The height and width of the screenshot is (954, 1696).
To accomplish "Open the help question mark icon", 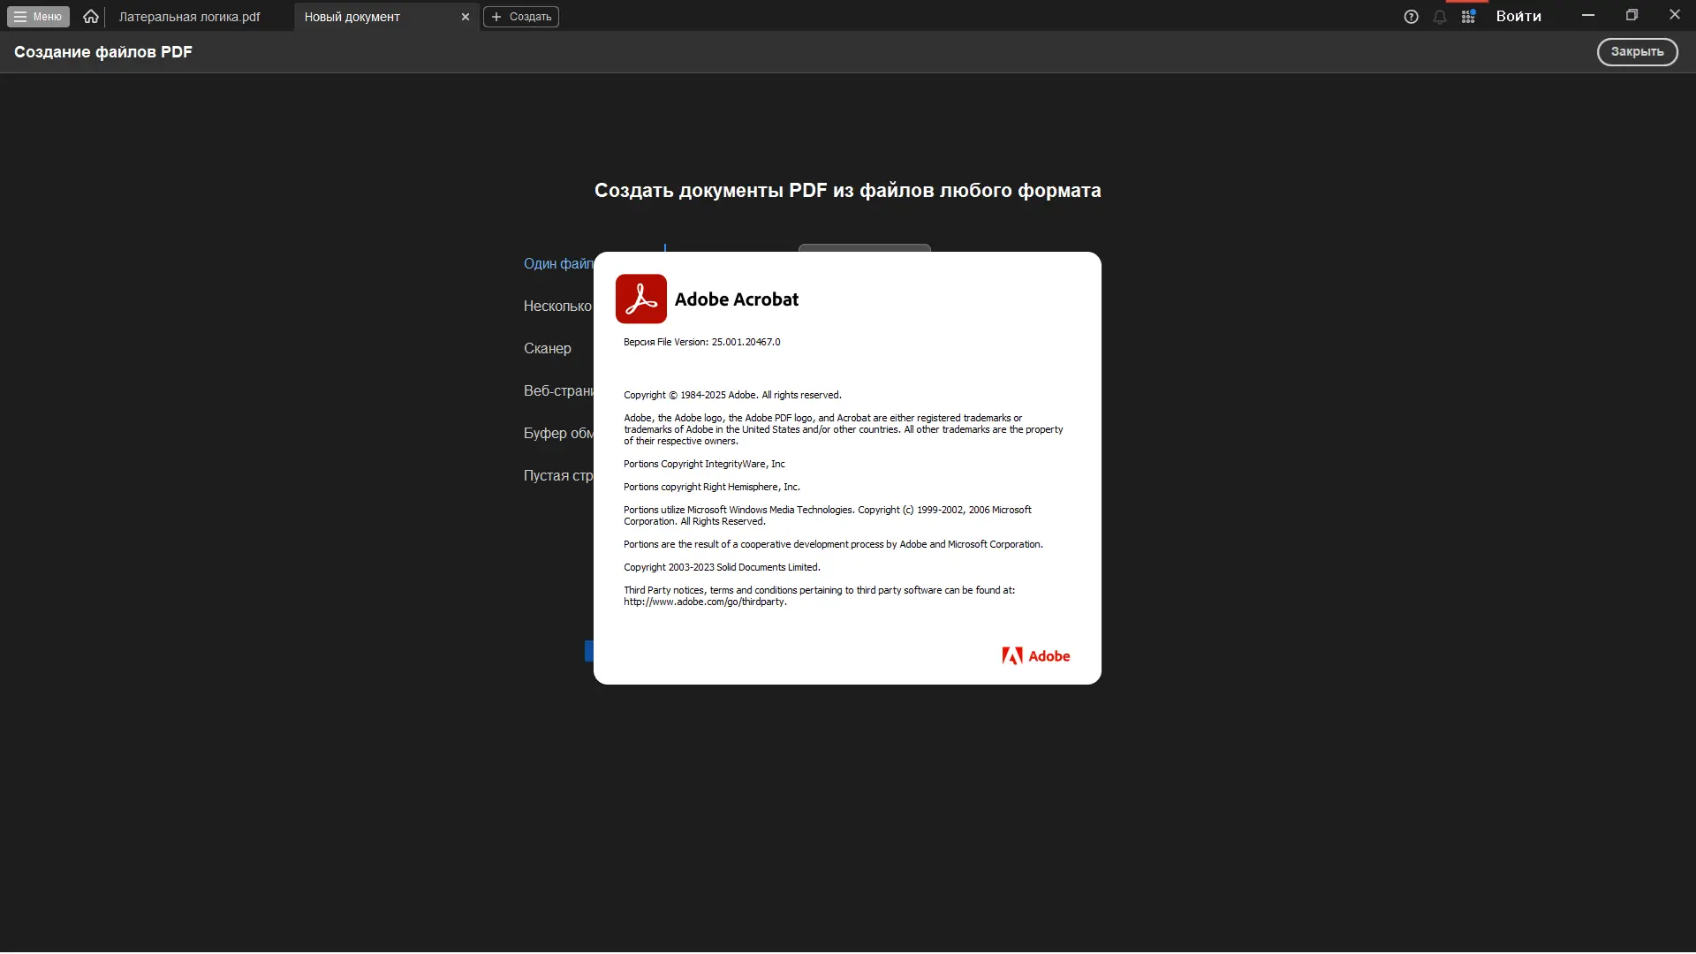I will (1411, 17).
